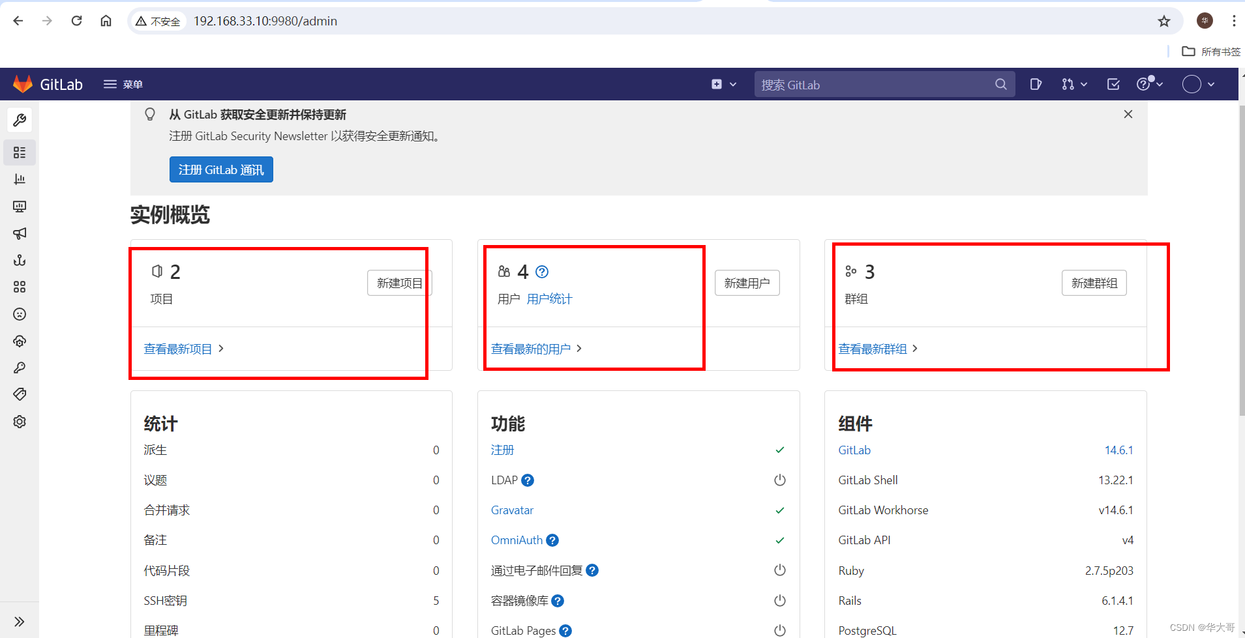Image resolution: width=1245 pixels, height=638 pixels.
Task: Reload the page with refresh icon
Action: (76, 21)
